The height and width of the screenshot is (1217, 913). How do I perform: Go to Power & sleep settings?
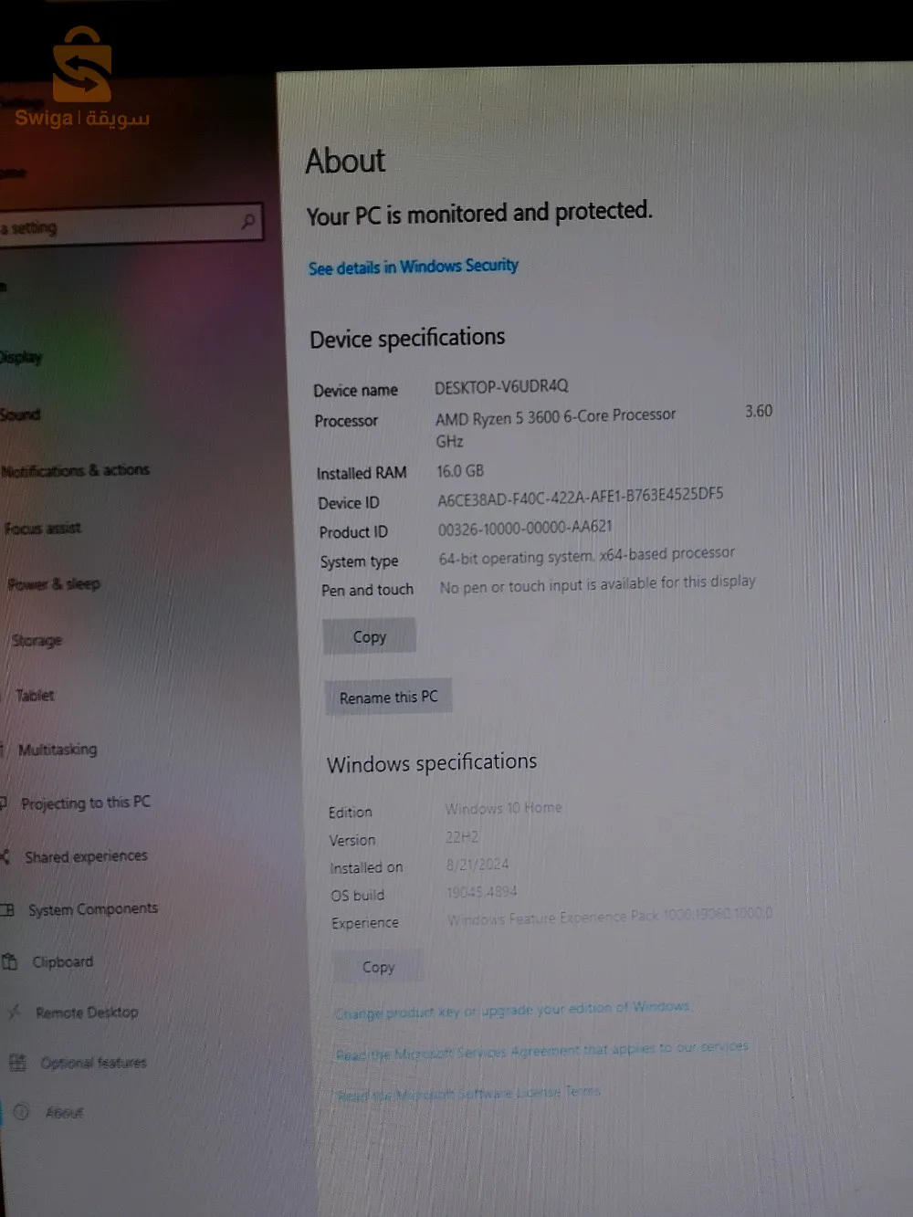54,583
